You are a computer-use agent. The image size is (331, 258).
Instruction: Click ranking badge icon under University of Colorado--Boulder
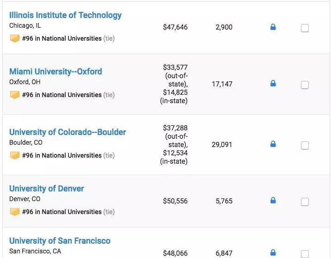click(x=15, y=155)
